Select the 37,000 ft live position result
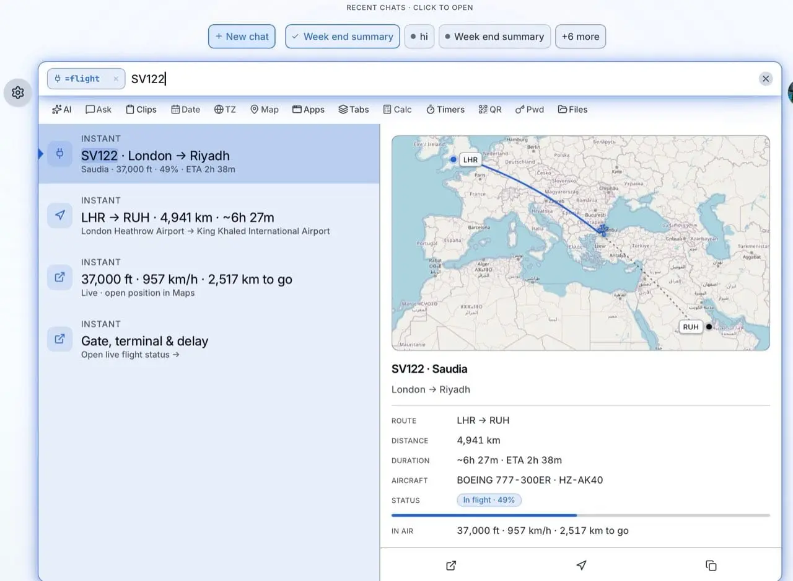 click(x=209, y=278)
